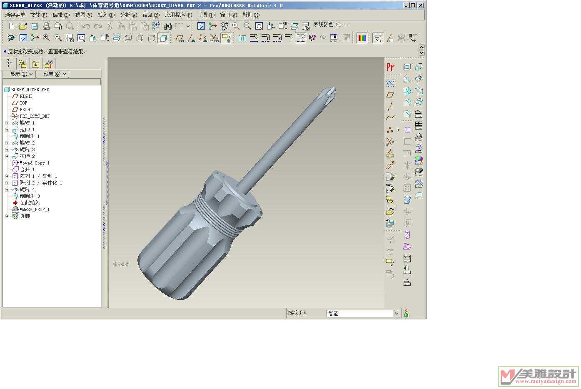Click the Datum Plane creation tool
Screen dimensions: 581x389
[x=390, y=95]
